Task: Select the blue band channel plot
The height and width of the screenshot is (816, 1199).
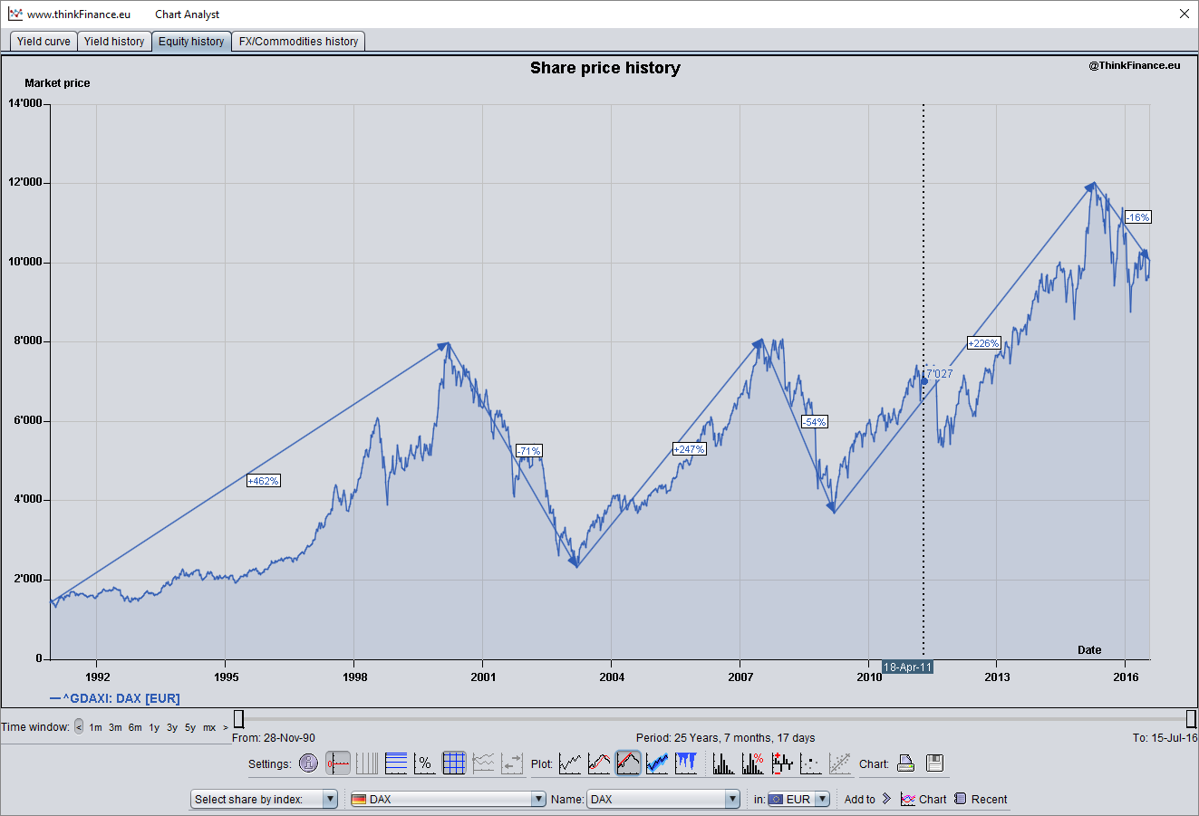Action: [657, 763]
